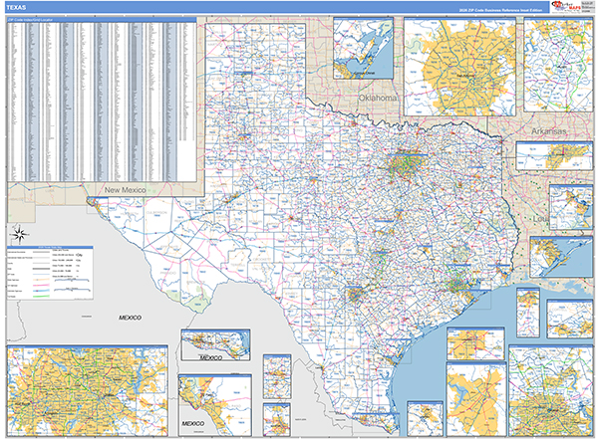Open the El Paso inset labeled MEXICO

click(214, 405)
